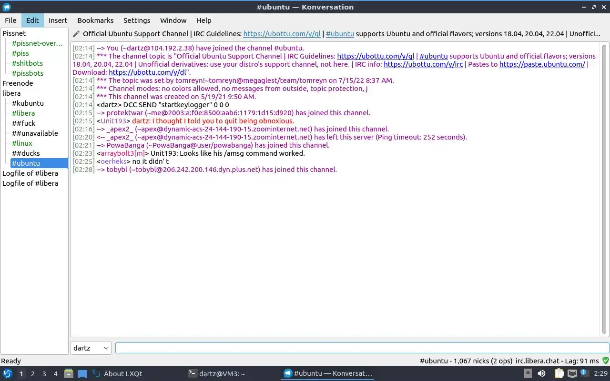Click the topic edit pencil icon
The height and width of the screenshot is (381, 610).
(76, 34)
